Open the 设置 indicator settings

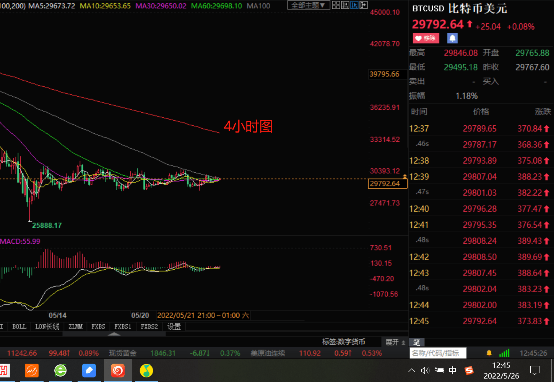[x=174, y=327]
